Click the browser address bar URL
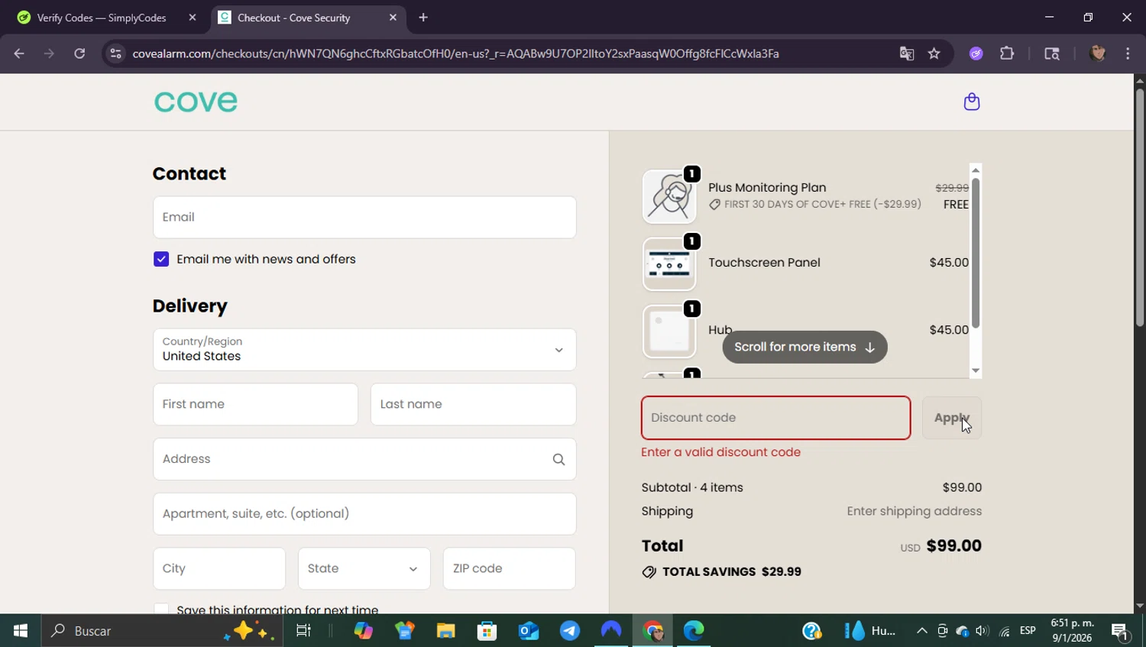This screenshot has height=647, width=1146. tap(455, 53)
